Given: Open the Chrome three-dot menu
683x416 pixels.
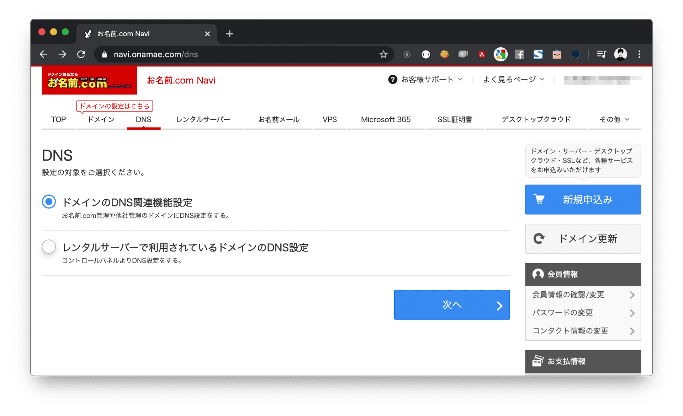Looking at the screenshot, I should pyautogui.click(x=639, y=54).
